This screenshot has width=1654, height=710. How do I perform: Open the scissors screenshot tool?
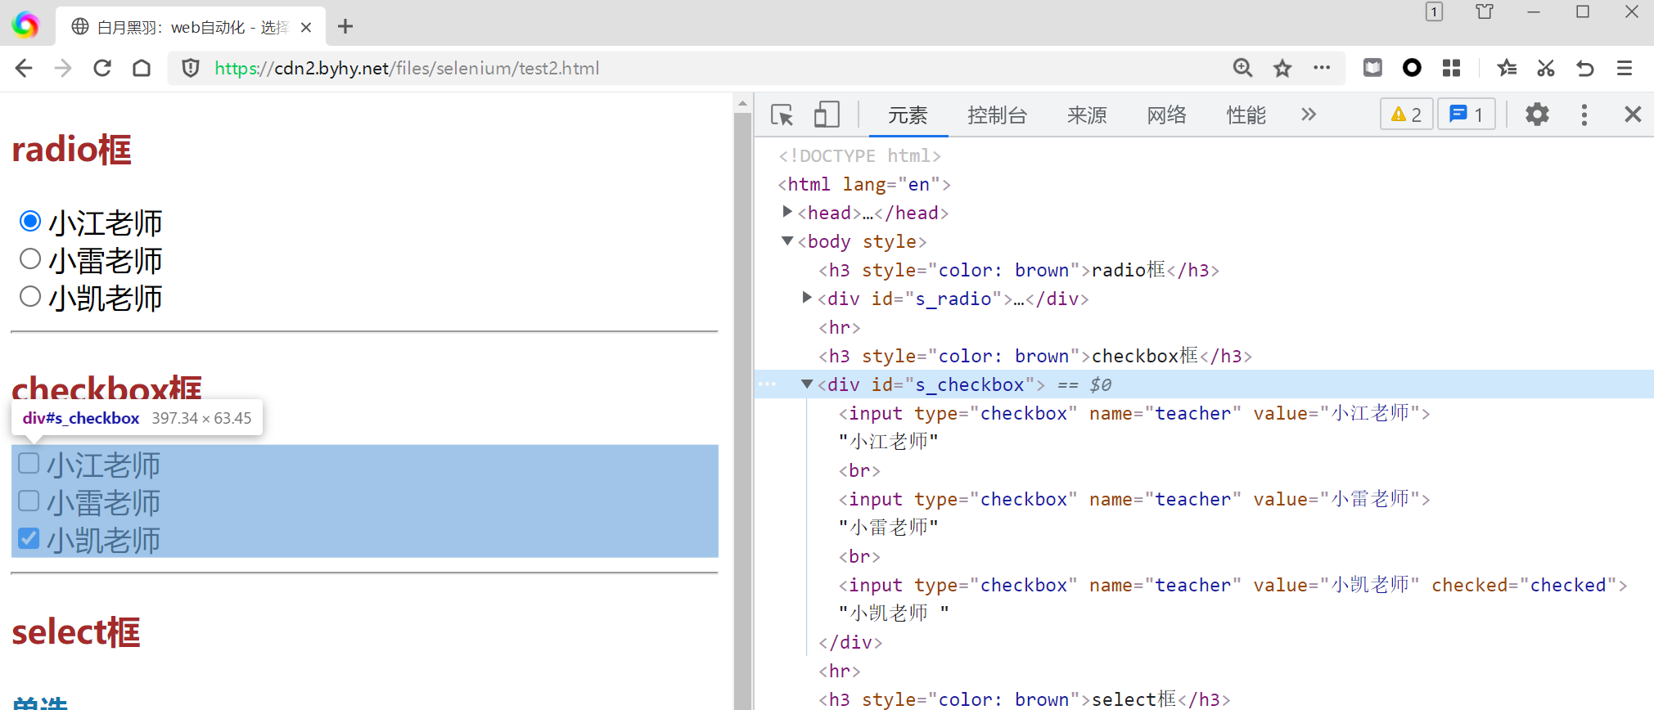pyautogui.click(x=1546, y=68)
